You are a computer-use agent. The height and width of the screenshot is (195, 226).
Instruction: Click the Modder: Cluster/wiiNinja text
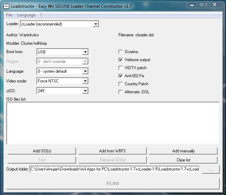point(27,43)
